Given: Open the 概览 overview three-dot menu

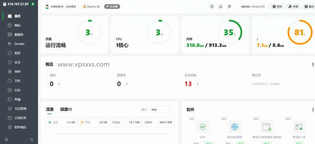Looking at the screenshot, I should [x=313, y=64].
